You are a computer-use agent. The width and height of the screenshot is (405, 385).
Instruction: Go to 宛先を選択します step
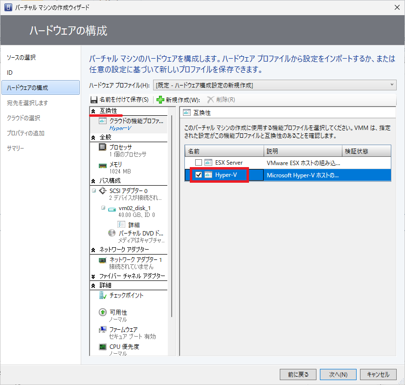point(27,103)
